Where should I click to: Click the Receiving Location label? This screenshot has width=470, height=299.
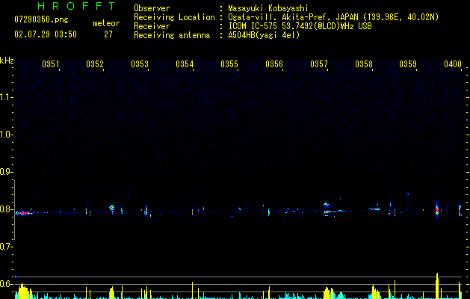[x=174, y=17]
